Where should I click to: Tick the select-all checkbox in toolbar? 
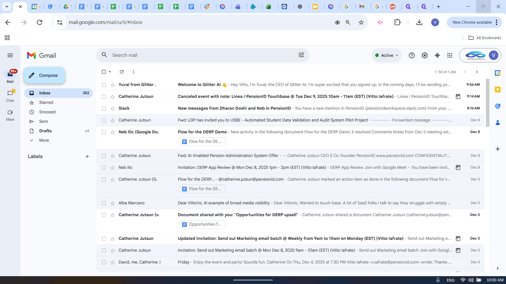(x=104, y=72)
